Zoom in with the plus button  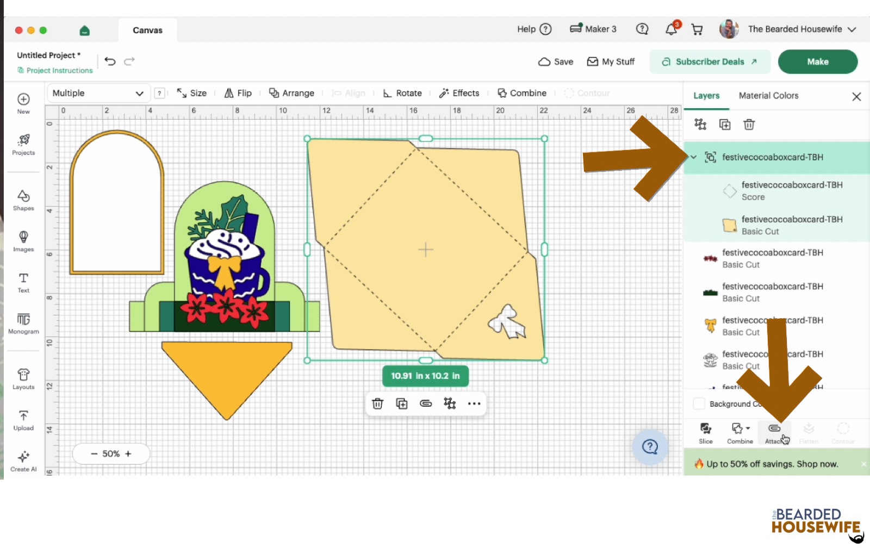pyautogui.click(x=128, y=453)
